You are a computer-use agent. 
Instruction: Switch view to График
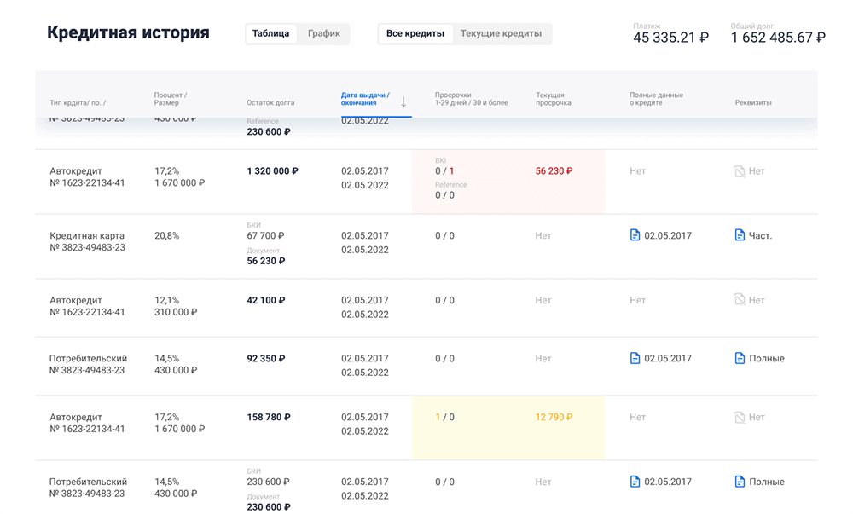[x=324, y=34]
